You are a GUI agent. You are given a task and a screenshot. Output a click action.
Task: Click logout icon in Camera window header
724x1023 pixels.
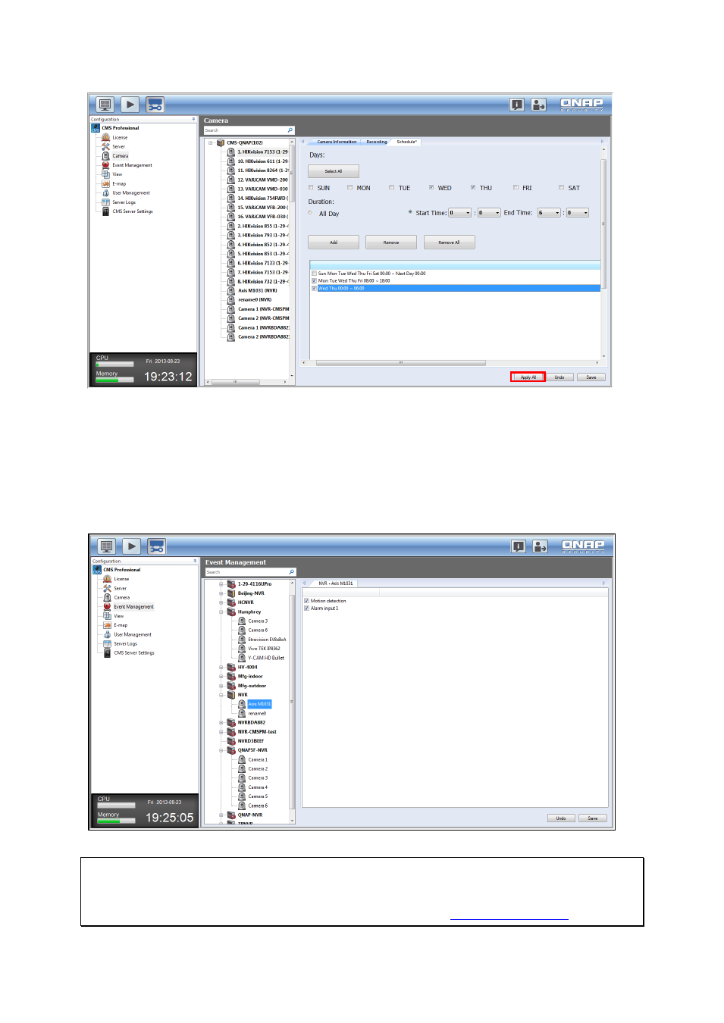click(x=538, y=105)
